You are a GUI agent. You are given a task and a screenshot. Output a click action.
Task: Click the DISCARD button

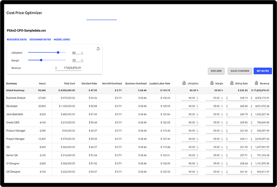point(216,71)
